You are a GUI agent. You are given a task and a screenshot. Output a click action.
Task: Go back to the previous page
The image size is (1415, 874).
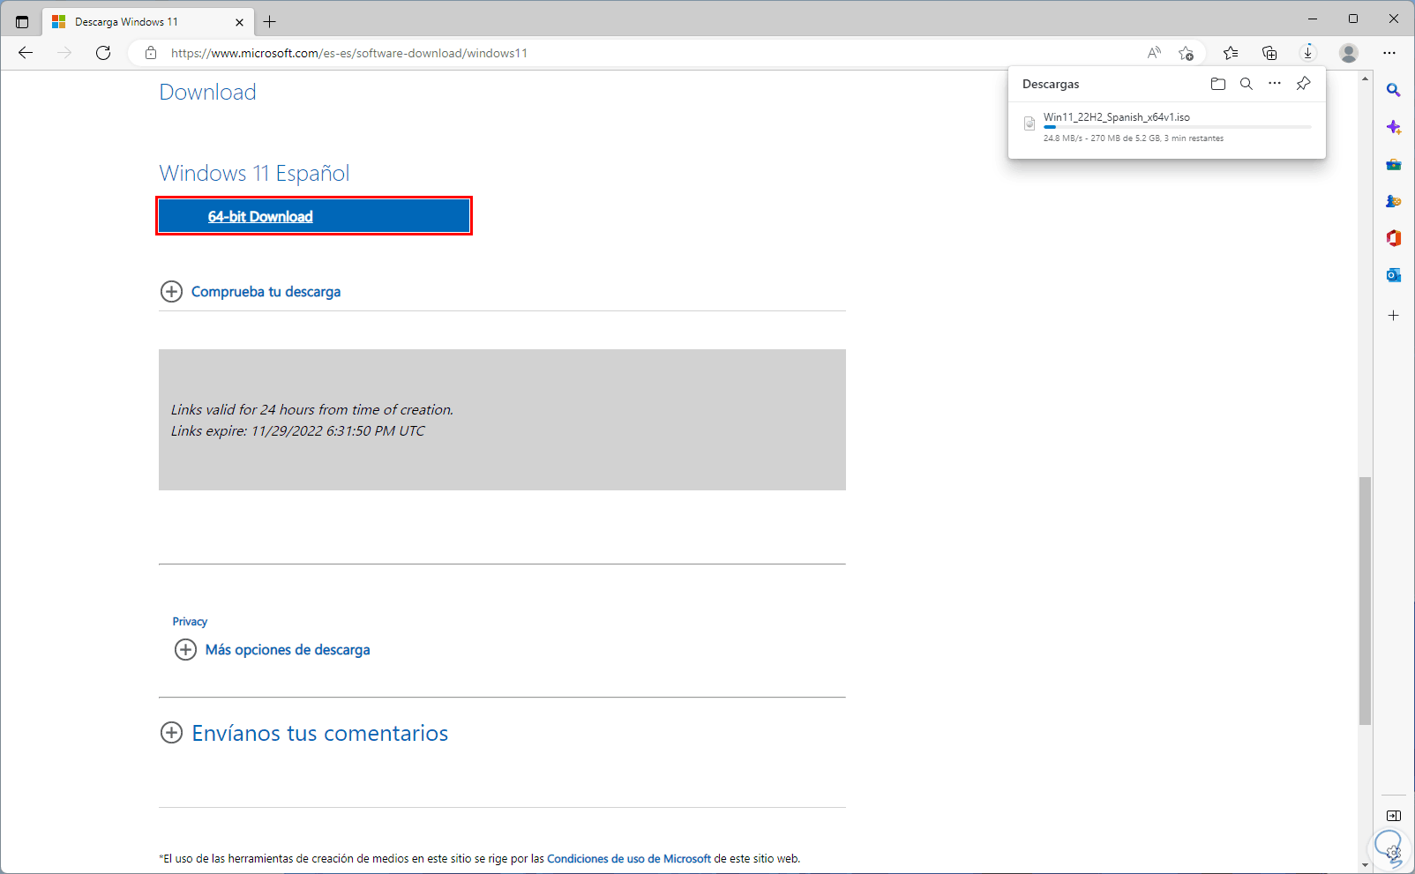point(26,53)
